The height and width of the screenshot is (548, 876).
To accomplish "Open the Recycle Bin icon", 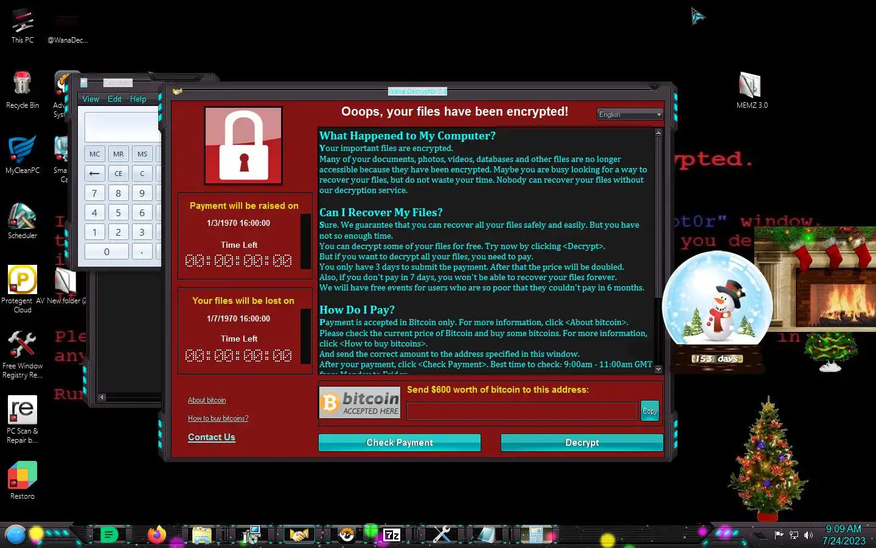I will 23,90.
